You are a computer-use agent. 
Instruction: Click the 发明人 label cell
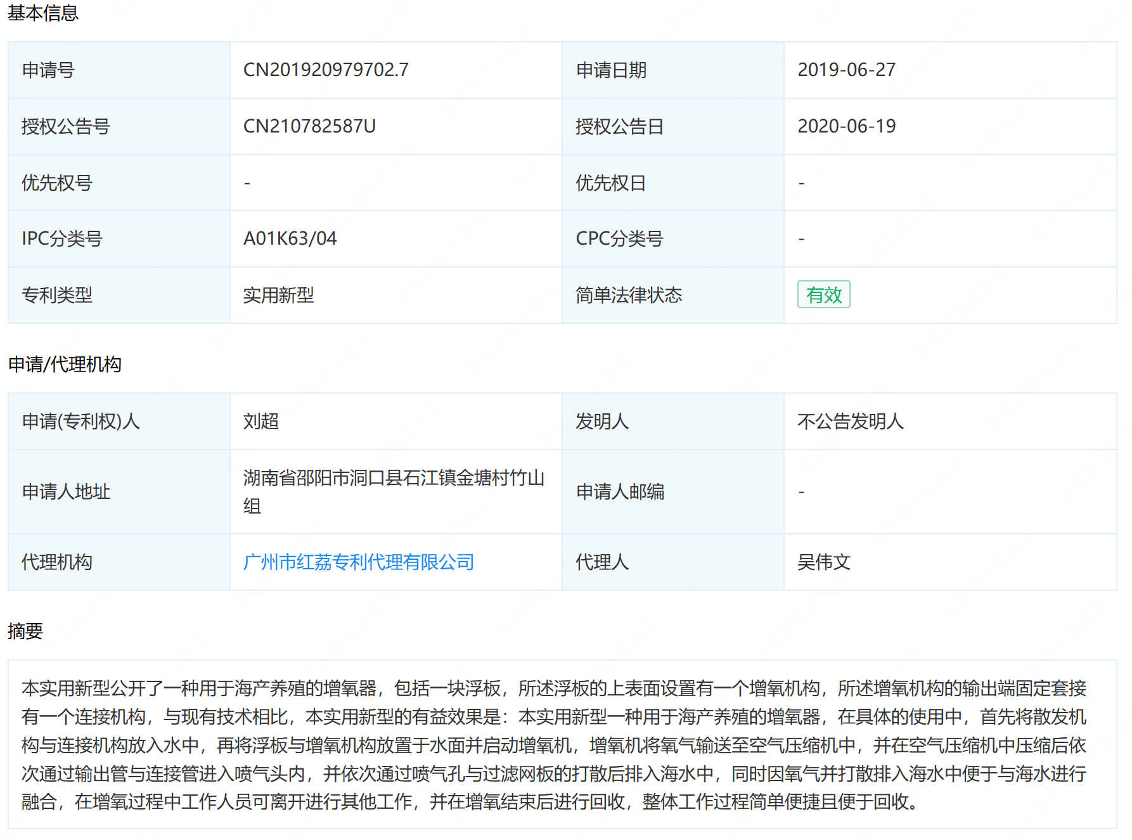coord(673,422)
